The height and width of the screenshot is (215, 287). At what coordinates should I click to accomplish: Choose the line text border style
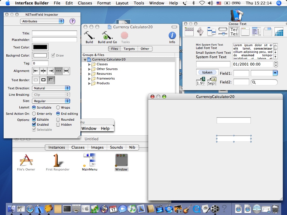click(x=43, y=80)
